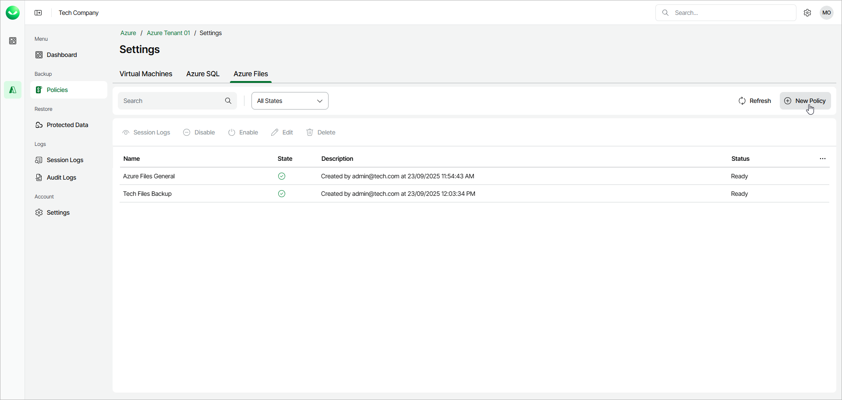Click the Refresh button
The image size is (842, 400).
(x=754, y=101)
